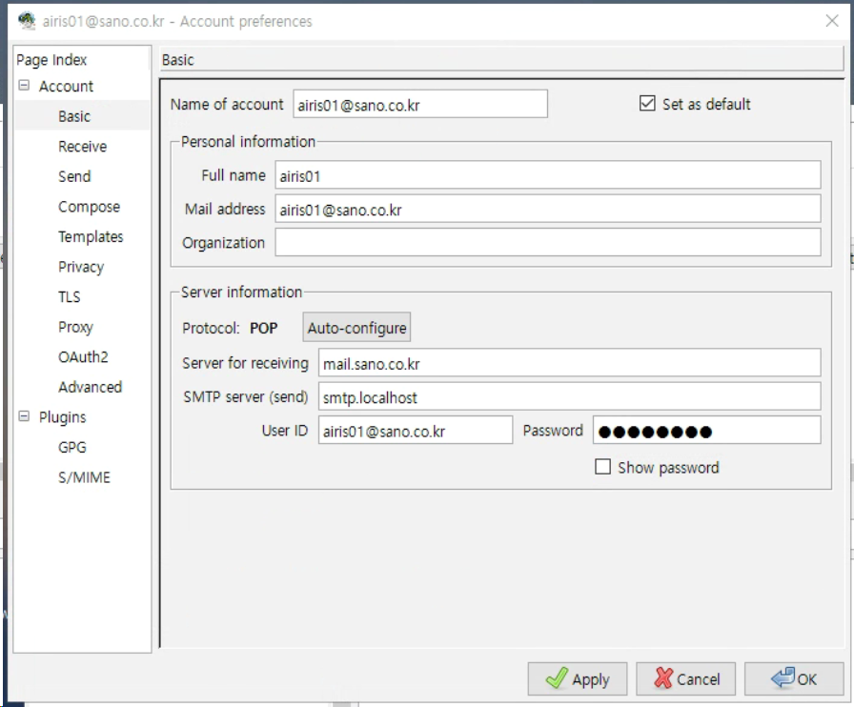
Task: Select the Send page in index
Action: (74, 176)
